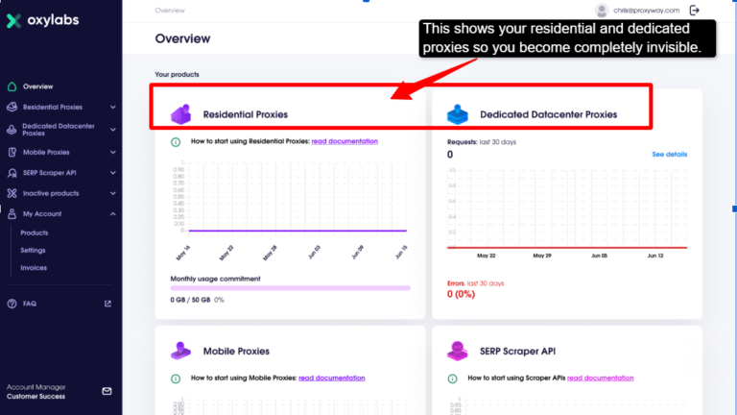This screenshot has width=737, height=415.
Task: Click info icon beside Mobile Proxies documentation
Action: (x=176, y=378)
